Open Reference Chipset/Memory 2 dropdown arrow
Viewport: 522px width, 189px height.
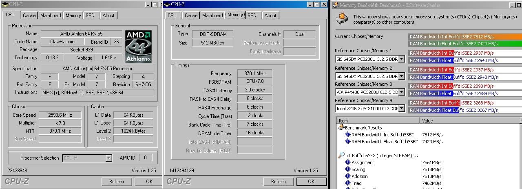(x=401, y=76)
